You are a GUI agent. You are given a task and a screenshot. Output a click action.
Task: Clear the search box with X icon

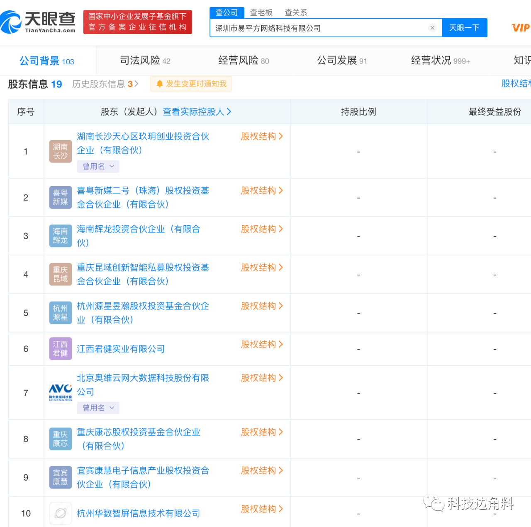[432, 28]
